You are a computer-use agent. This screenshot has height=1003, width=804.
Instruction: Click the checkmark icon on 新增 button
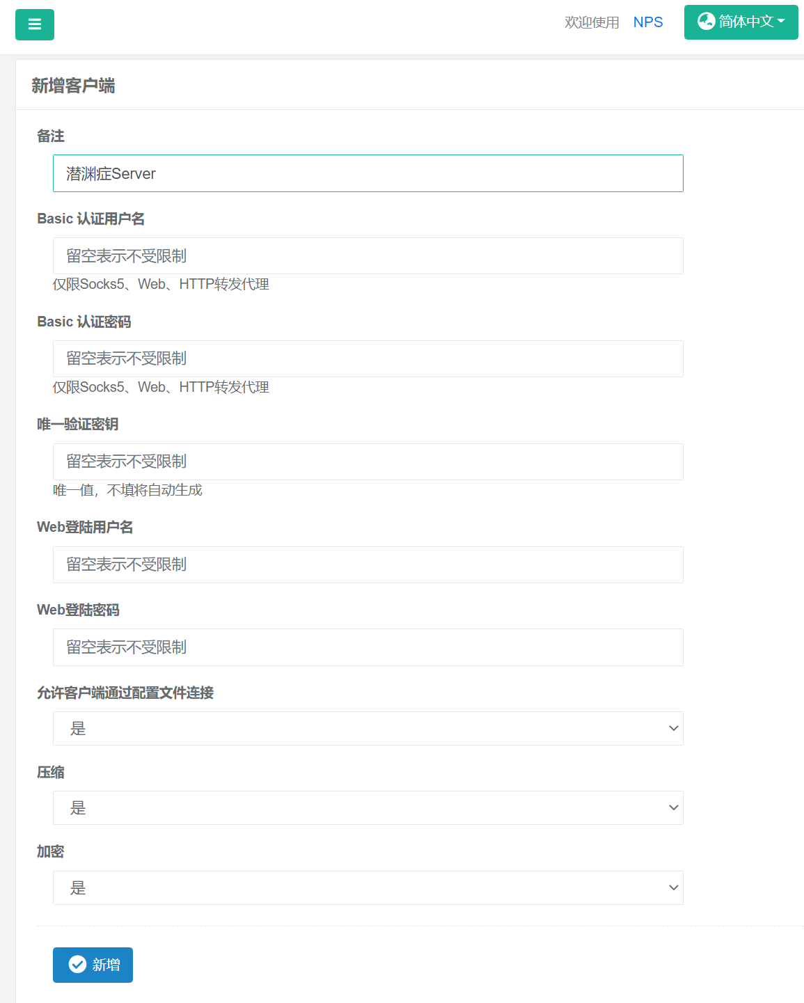[x=77, y=964]
